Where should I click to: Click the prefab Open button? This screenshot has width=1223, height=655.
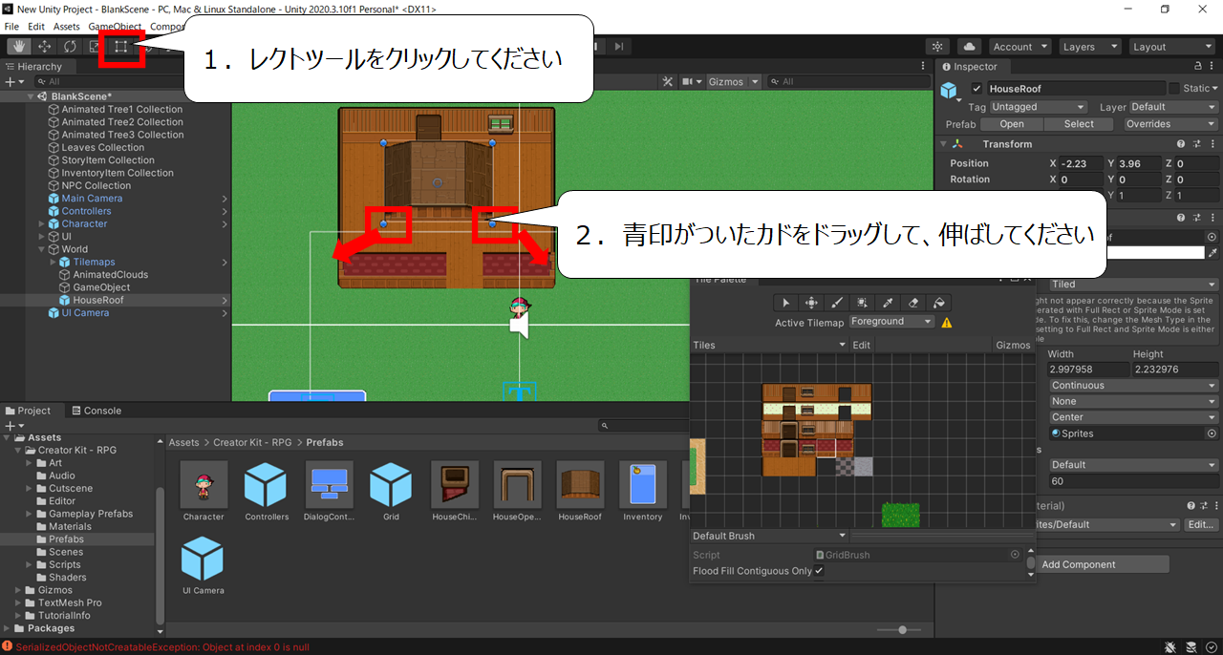coord(1012,124)
